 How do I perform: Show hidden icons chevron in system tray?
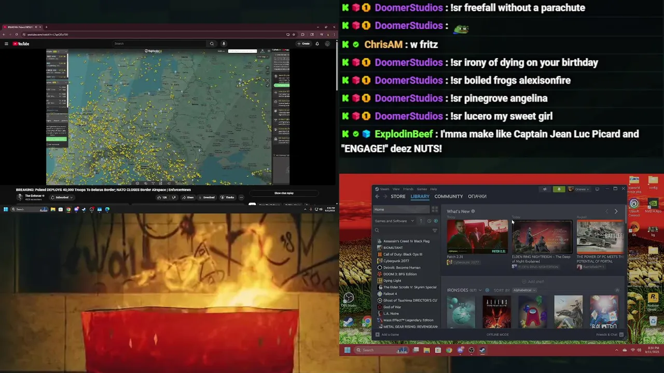point(617,350)
